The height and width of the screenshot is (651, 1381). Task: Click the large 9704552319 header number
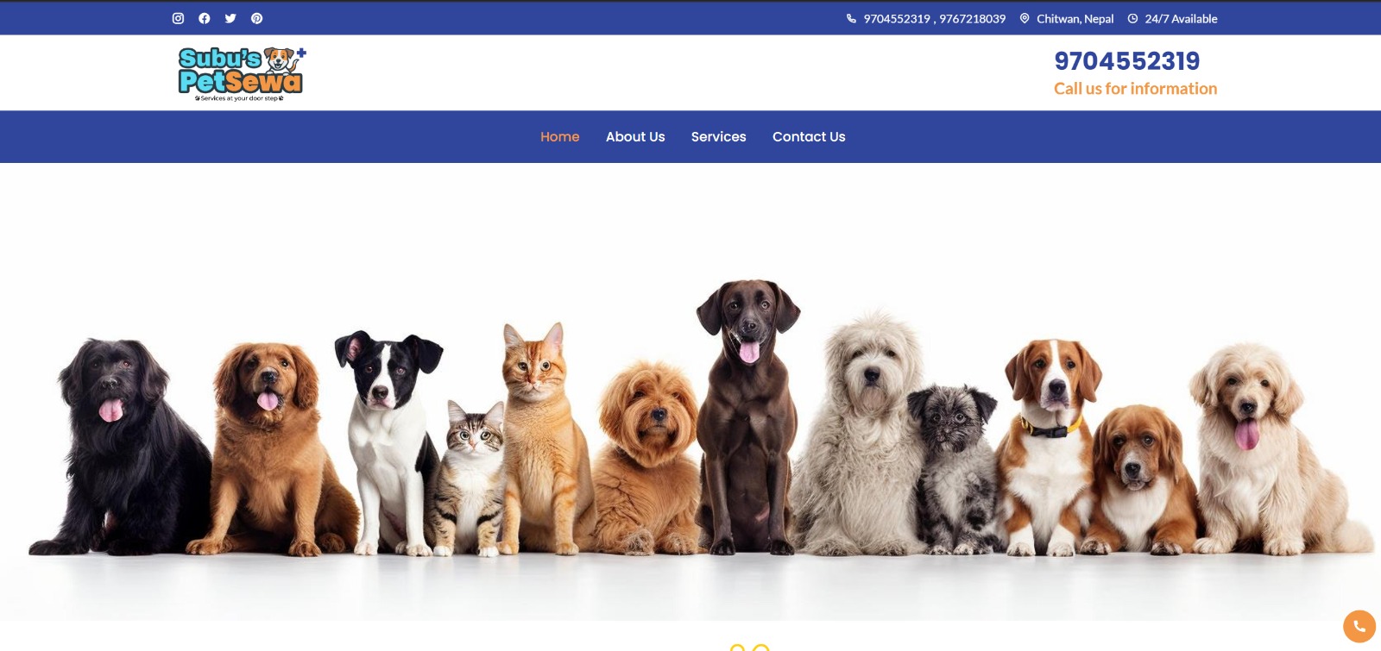[1127, 61]
